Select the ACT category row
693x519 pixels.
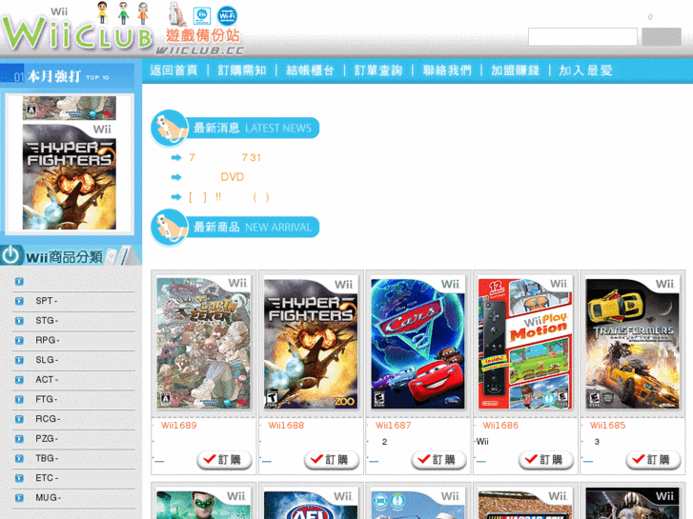click(x=73, y=379)
